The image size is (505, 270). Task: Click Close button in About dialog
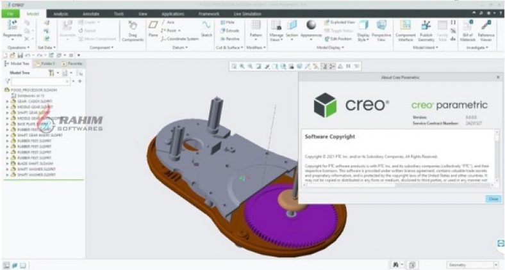(493, 199)
